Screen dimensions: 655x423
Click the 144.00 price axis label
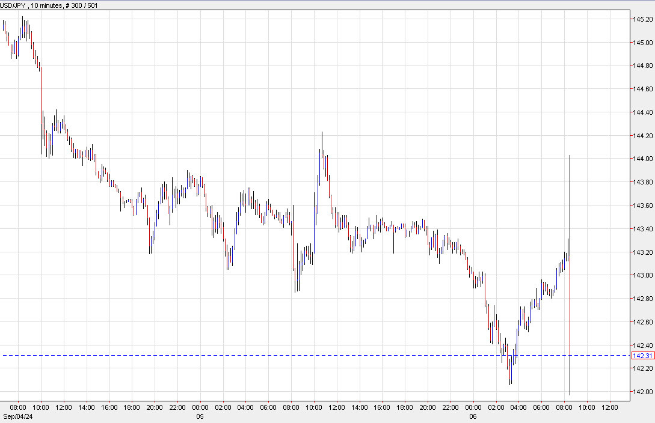(641, 159)
